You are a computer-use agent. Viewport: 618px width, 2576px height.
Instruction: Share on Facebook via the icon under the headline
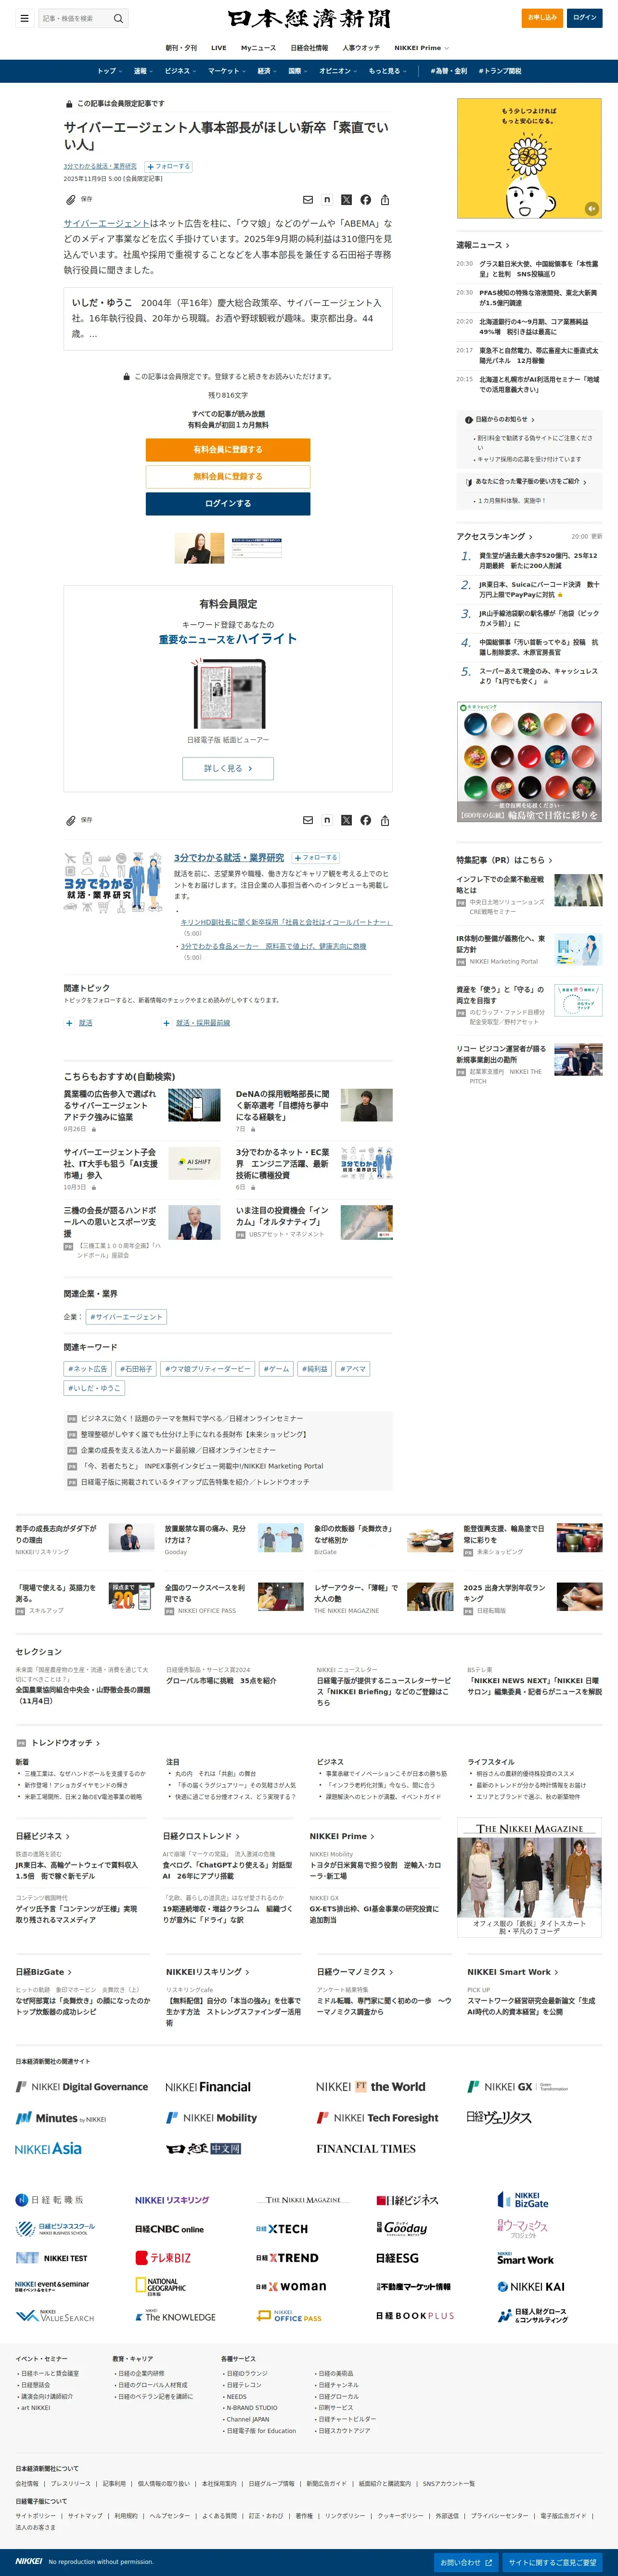pyautogui.click(x=366, y=200)
